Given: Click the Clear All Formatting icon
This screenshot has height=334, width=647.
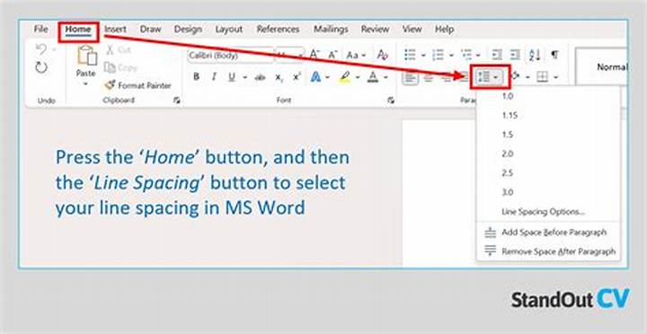Looking at the screenshot, I should 383,55.
